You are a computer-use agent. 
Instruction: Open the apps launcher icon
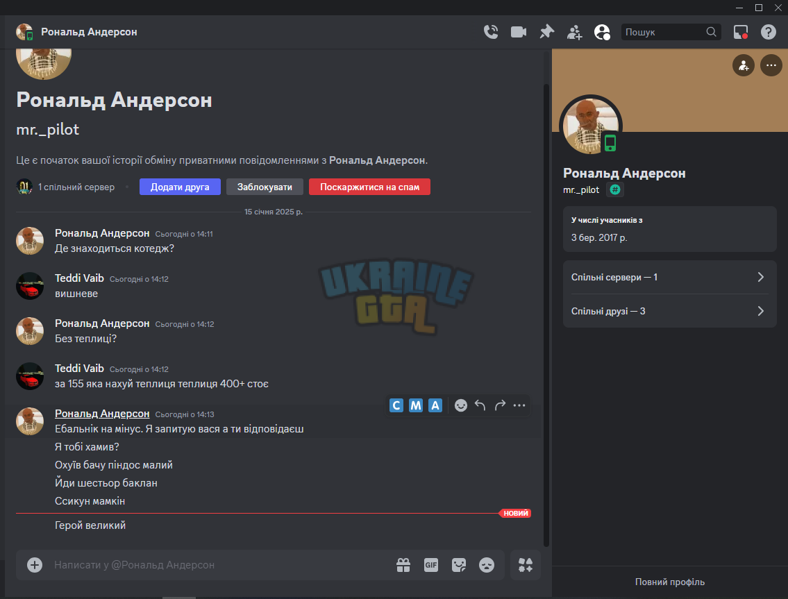point(525,565)
